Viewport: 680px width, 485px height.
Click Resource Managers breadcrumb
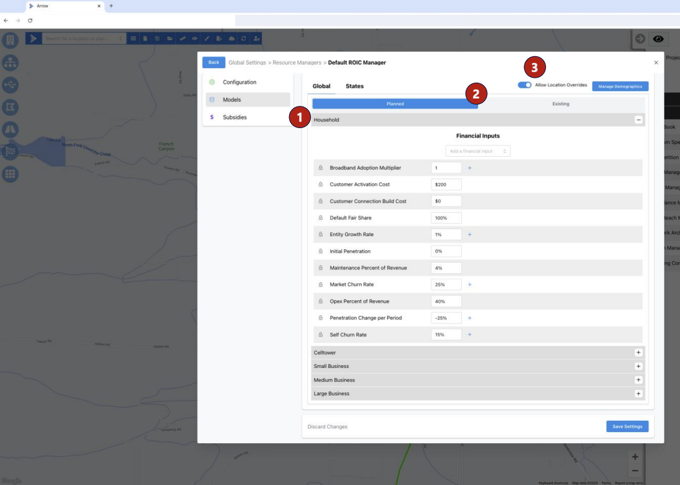[297, 62]
